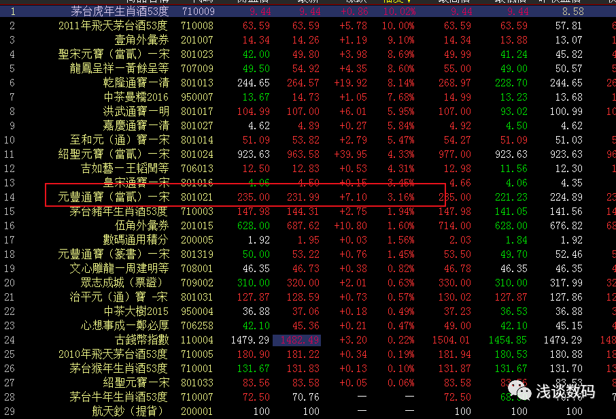Image resolution: width=616 pixels, height=419 pixels.
Task: Select the 航天鈔（提貨） row name
Action: pyautogui.click(x=127, y=412)
